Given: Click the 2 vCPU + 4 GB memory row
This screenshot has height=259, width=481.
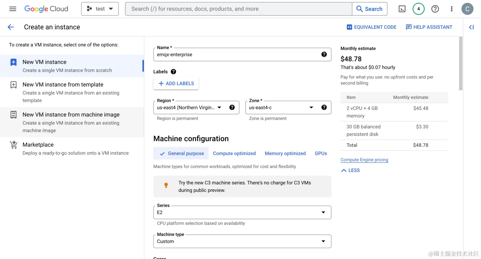Looking at the screenshot, I should [x=394, y=112].
